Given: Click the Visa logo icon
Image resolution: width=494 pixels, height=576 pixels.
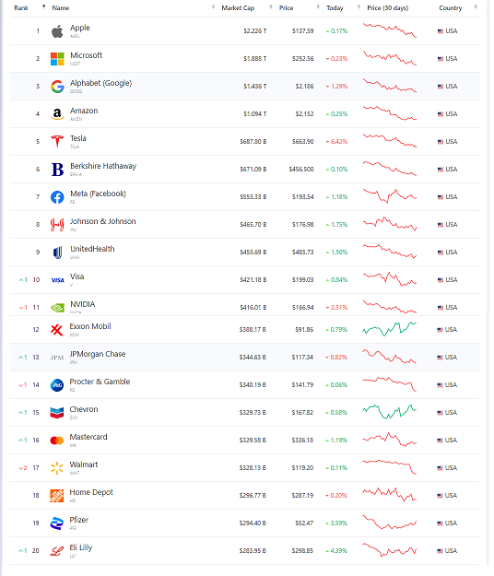Looking at the screenshot, I should 57,280.
